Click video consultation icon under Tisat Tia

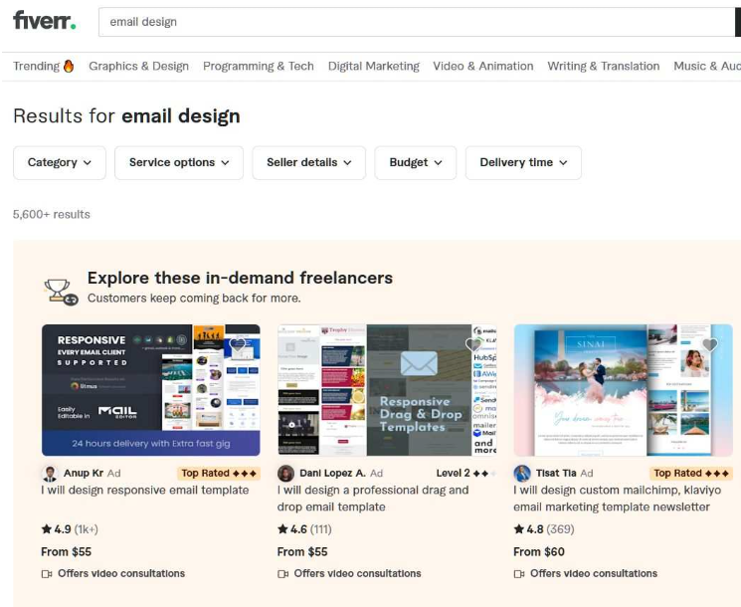coord(519,574)
